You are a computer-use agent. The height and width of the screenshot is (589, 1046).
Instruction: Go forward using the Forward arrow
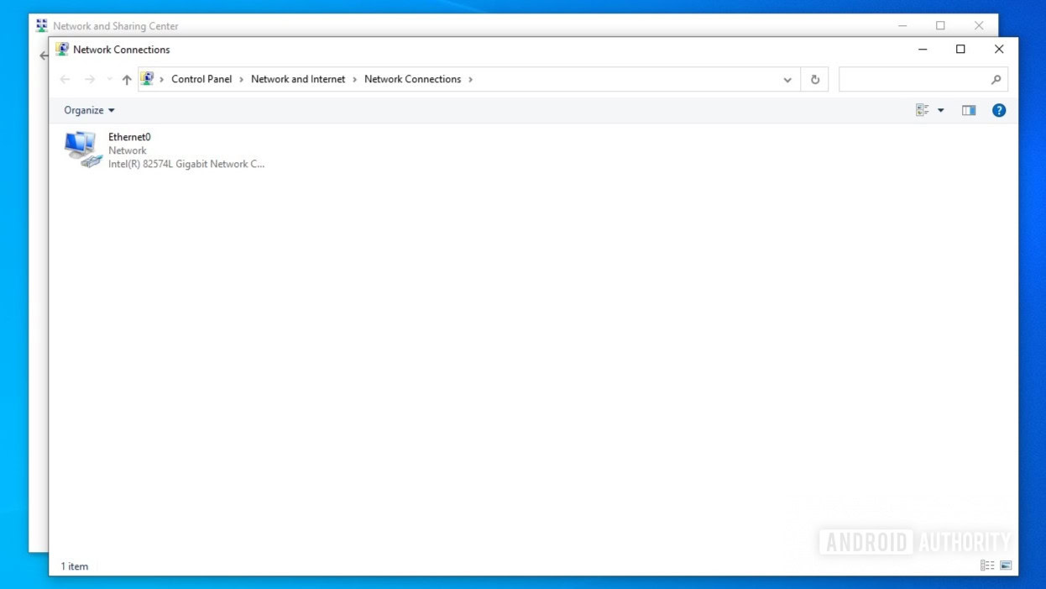[x=90, y=79]
